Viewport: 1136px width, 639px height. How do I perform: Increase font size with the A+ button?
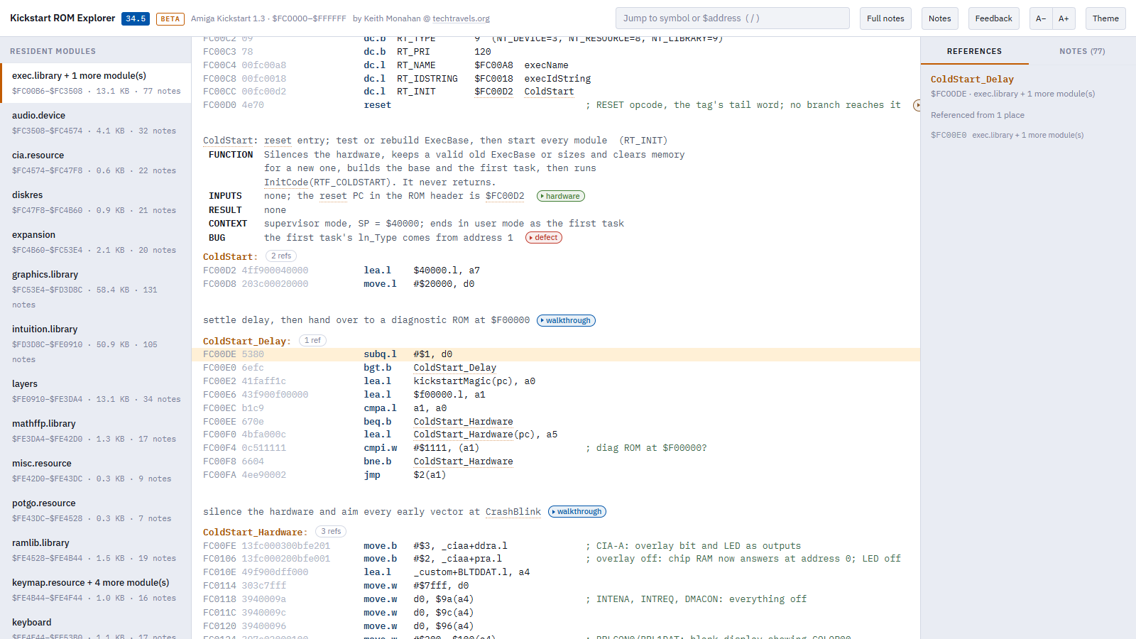[1064, 18]
